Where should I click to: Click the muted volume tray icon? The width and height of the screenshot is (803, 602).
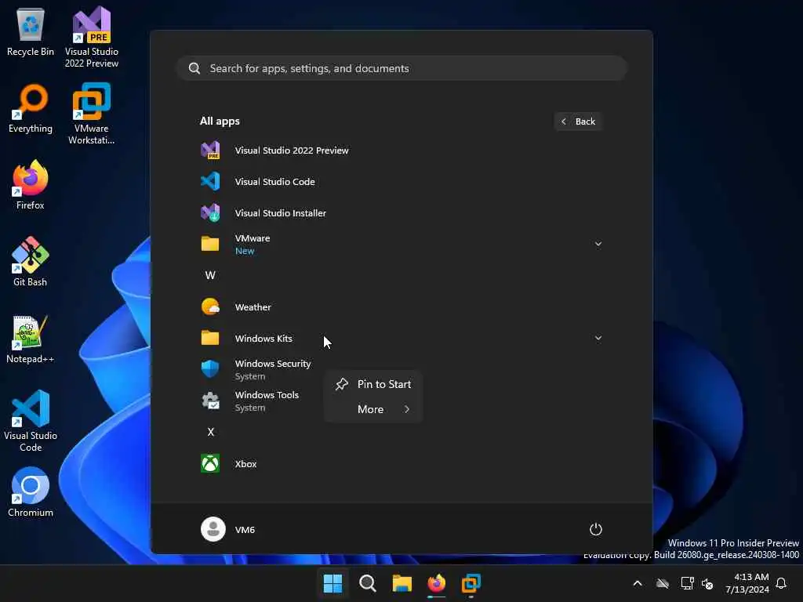(x=708, y=583)
